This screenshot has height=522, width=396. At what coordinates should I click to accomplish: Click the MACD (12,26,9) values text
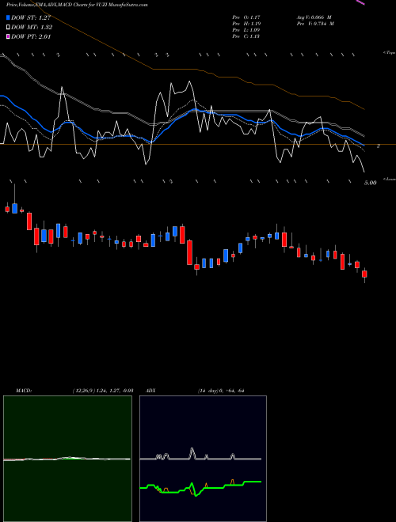point(103,391)
